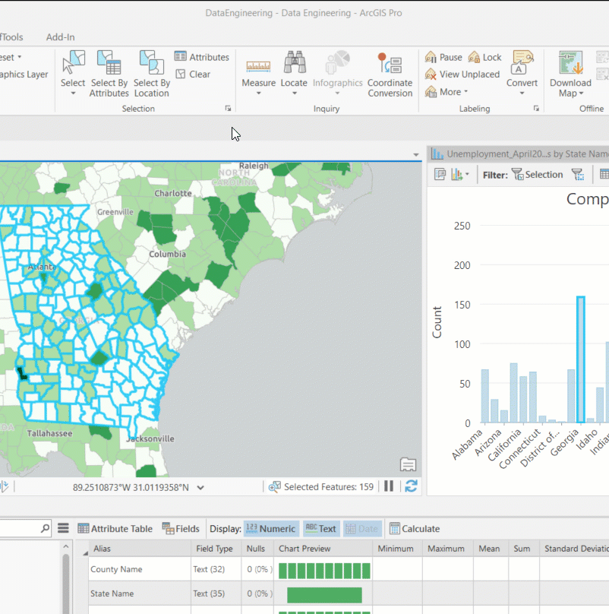
Task: Open the Select By Attributes tool
Action: tap(109, 72)
